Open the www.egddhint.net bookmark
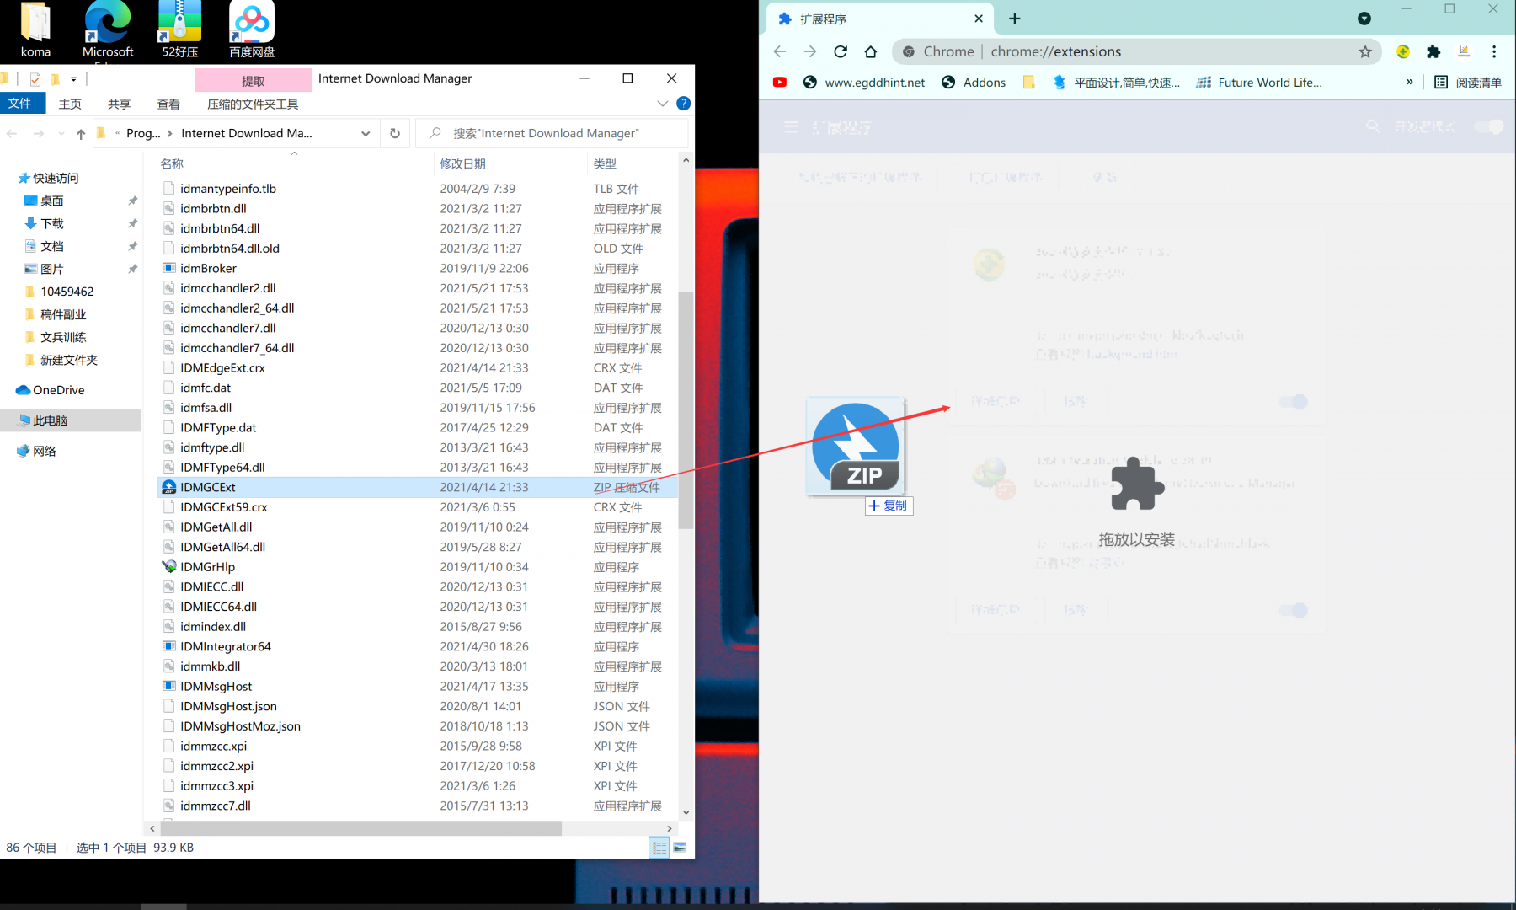Image resolution: width=1516 pixels, height=910 pixels. click(864, 83)
